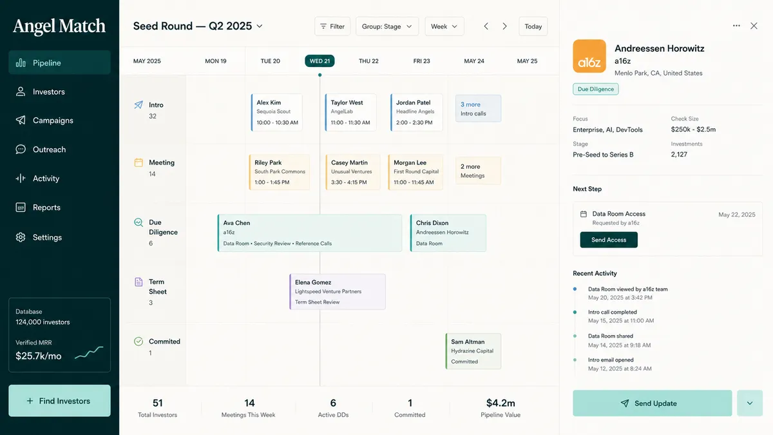Open the Week view dropdown
773x435 pixels.
coord(444,26)
